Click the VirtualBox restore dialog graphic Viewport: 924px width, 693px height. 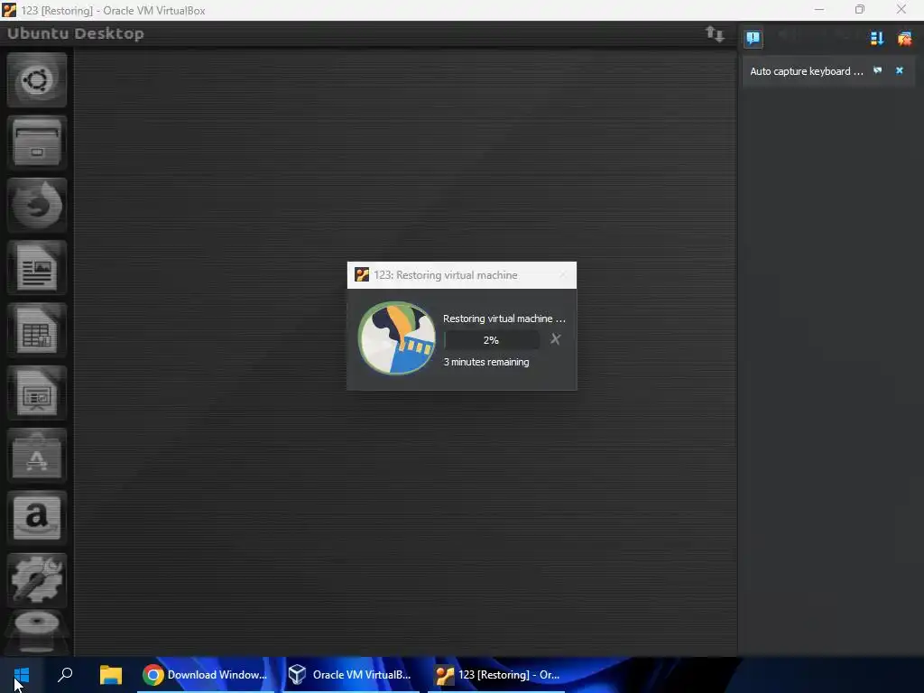click(x=397, y=338)
